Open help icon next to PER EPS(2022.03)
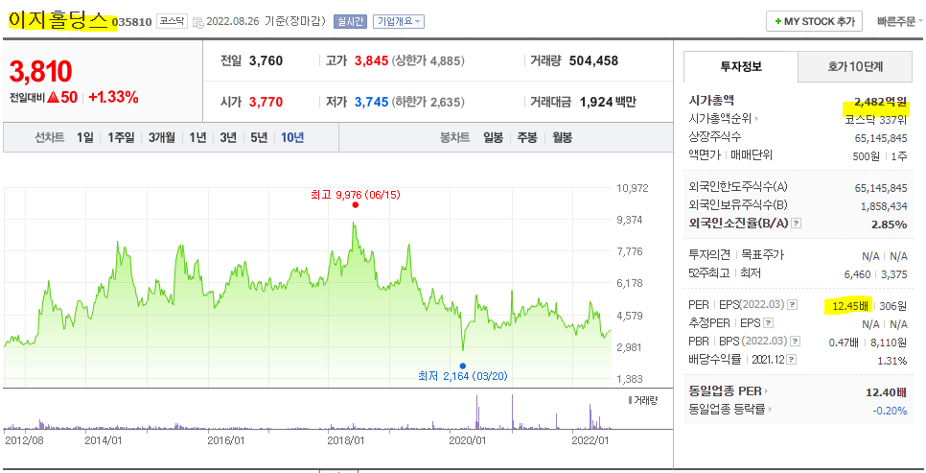The image size is (926, 473). 793,305
